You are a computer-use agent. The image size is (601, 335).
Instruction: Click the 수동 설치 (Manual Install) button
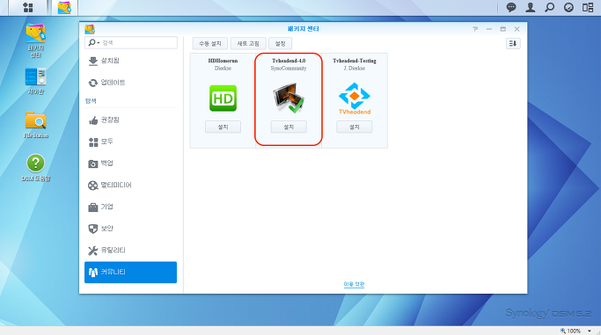coord(210,44)
